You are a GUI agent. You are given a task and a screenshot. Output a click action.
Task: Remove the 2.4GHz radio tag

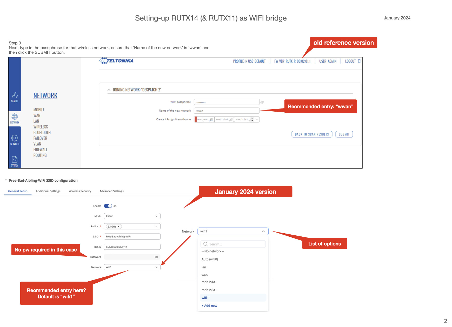(x=118, y=227)
